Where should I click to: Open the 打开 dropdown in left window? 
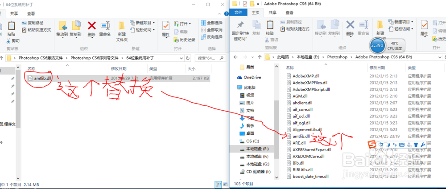[182, 24]
